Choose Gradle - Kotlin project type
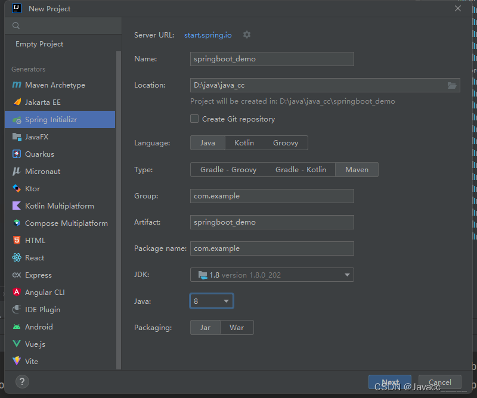 (301, 170)
